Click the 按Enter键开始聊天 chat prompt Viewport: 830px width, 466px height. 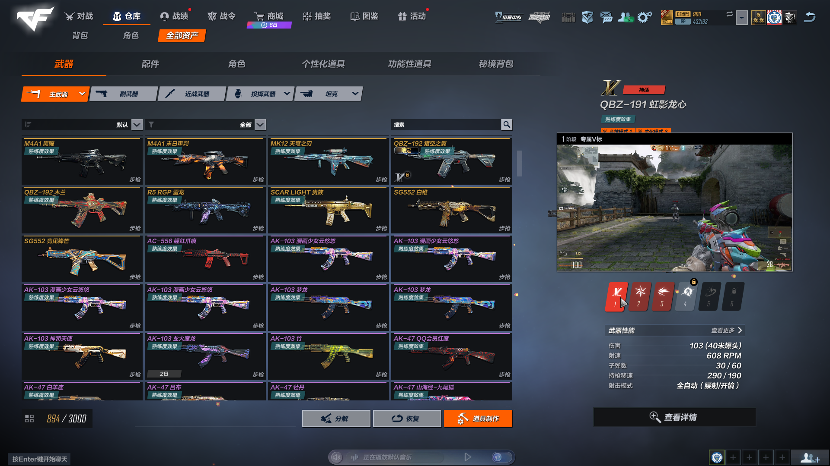[x=40, y=459]
